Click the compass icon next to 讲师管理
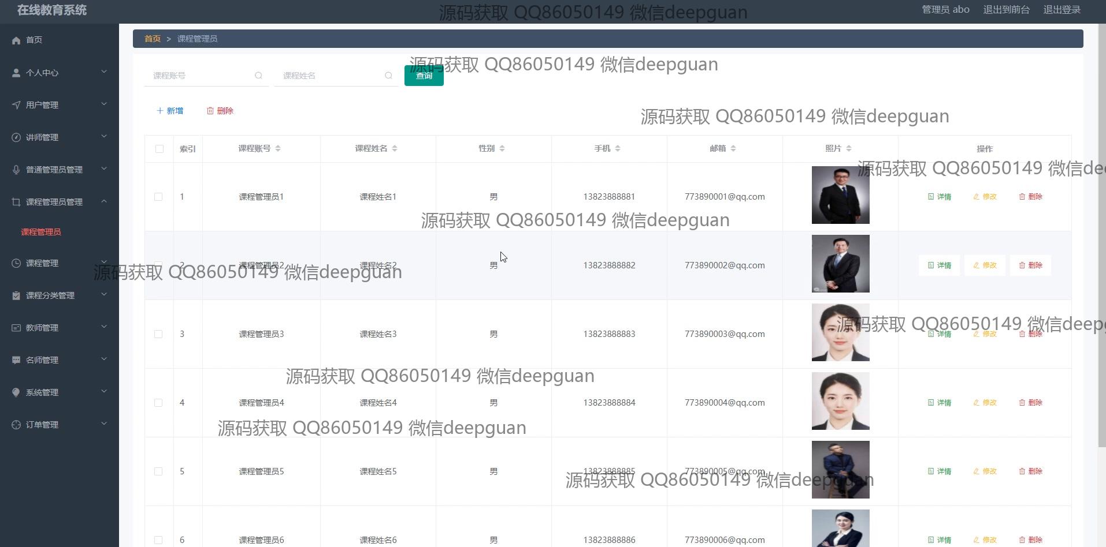1106x547 pixels. pos(16,137)
